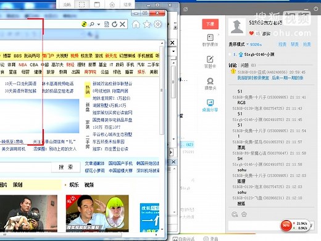Click the 搜索 search button on Sohu page
This screenshot has width=321, height=241.
[x=66, y=167]
